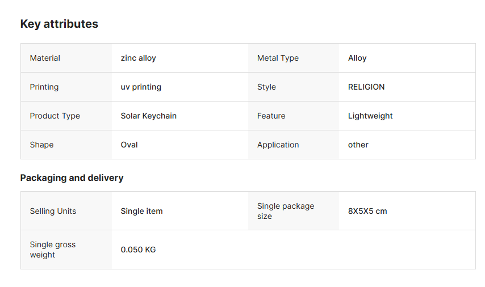Select the Lightweight feature value
This screenshot has height=287, width=485.
point(370,116)
